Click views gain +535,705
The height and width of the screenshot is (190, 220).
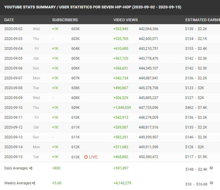tap(121, 39)
